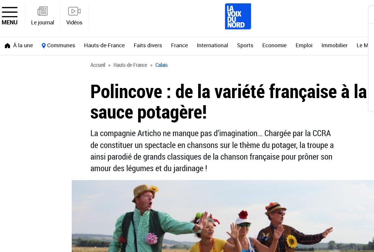Select the International menu item
Image resolution: width=374 pixels, height=252 pixels.
(212, 45)
